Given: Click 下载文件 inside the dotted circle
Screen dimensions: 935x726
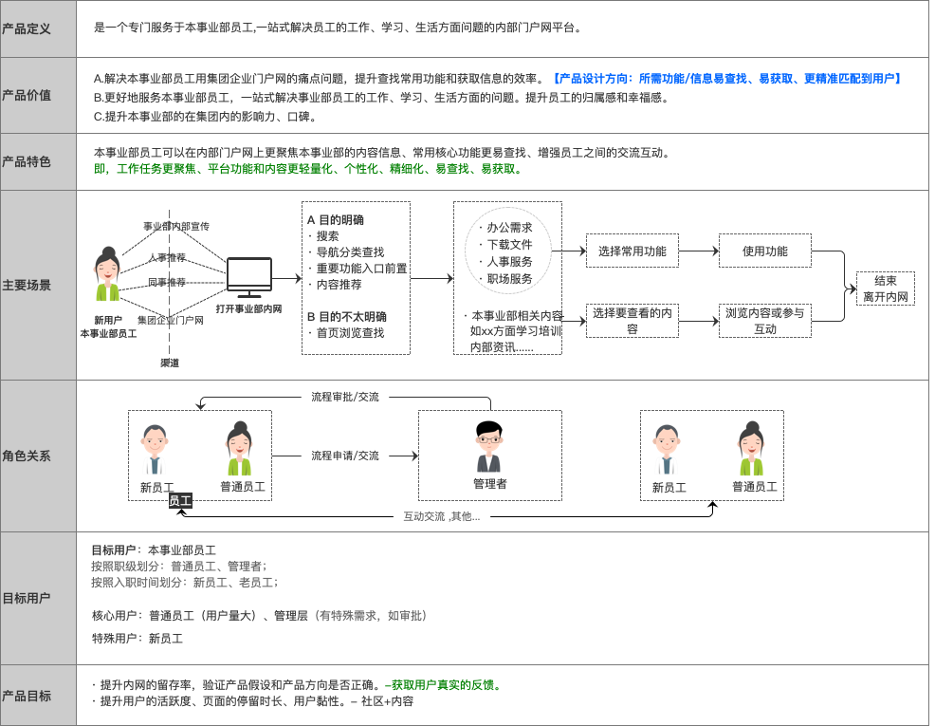Looking at the screenshot, I should (509, 245).
